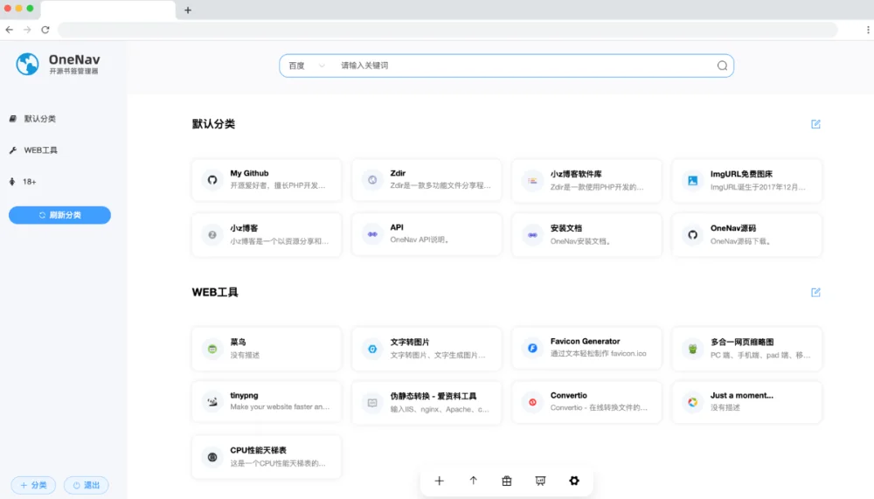The height and width of the screenshot is (499, 874).
Task: Click the plus add-link icon in bottom toolbar
Action: pyautogui.click(x=440, y=481)
